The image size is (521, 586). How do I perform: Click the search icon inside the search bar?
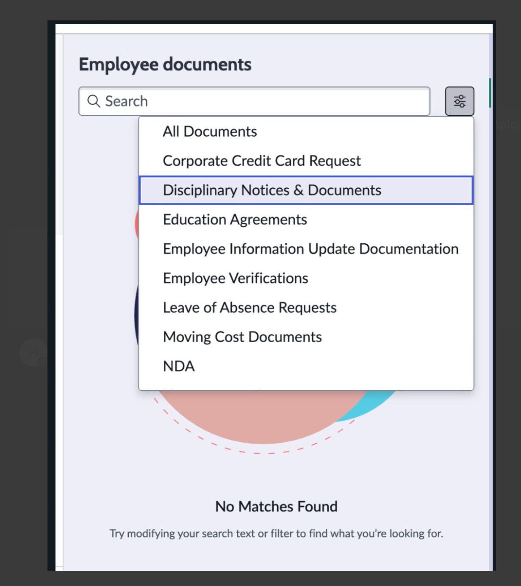[x=94, y=101]
